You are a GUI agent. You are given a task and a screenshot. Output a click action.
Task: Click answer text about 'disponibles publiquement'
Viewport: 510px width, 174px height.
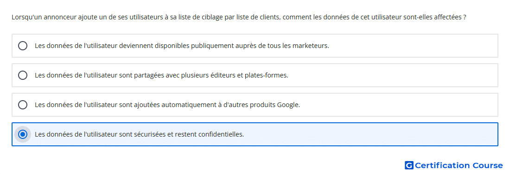(182, 46)
